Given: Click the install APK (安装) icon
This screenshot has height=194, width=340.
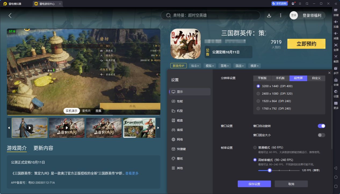Looking at the screenshot, I should click(x=336, y=80).
